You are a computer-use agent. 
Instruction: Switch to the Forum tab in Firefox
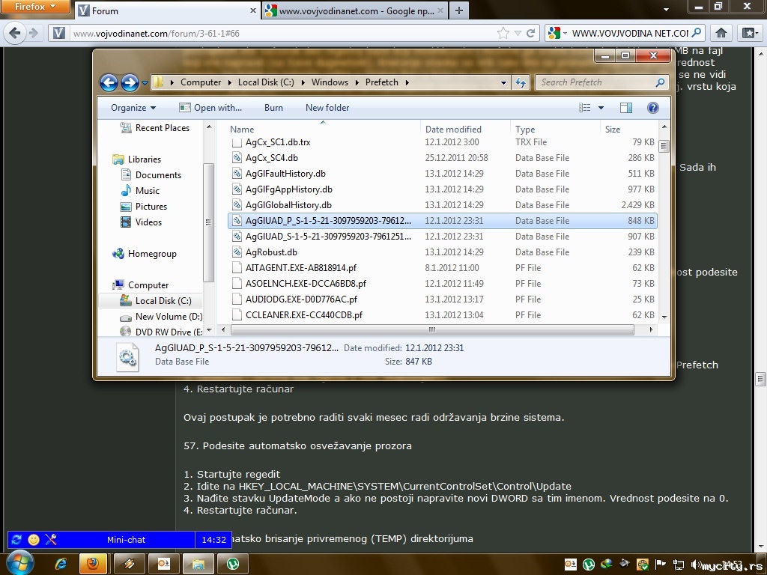[x=166, y=10]
